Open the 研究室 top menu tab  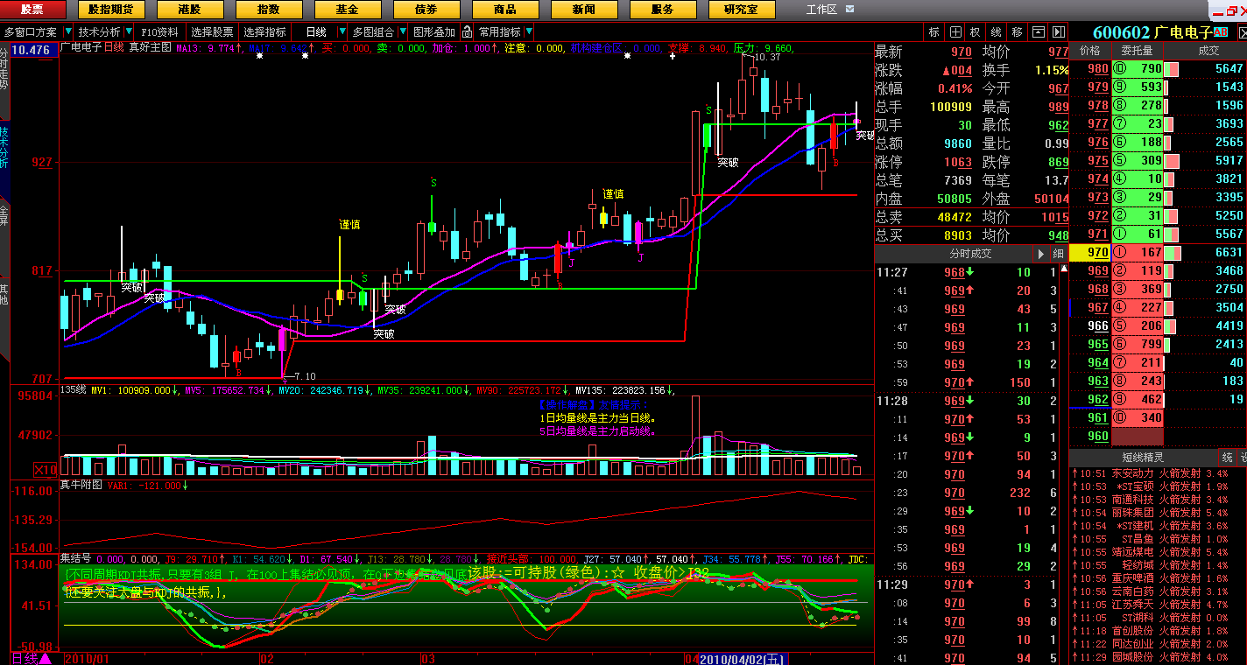[741, 10]
